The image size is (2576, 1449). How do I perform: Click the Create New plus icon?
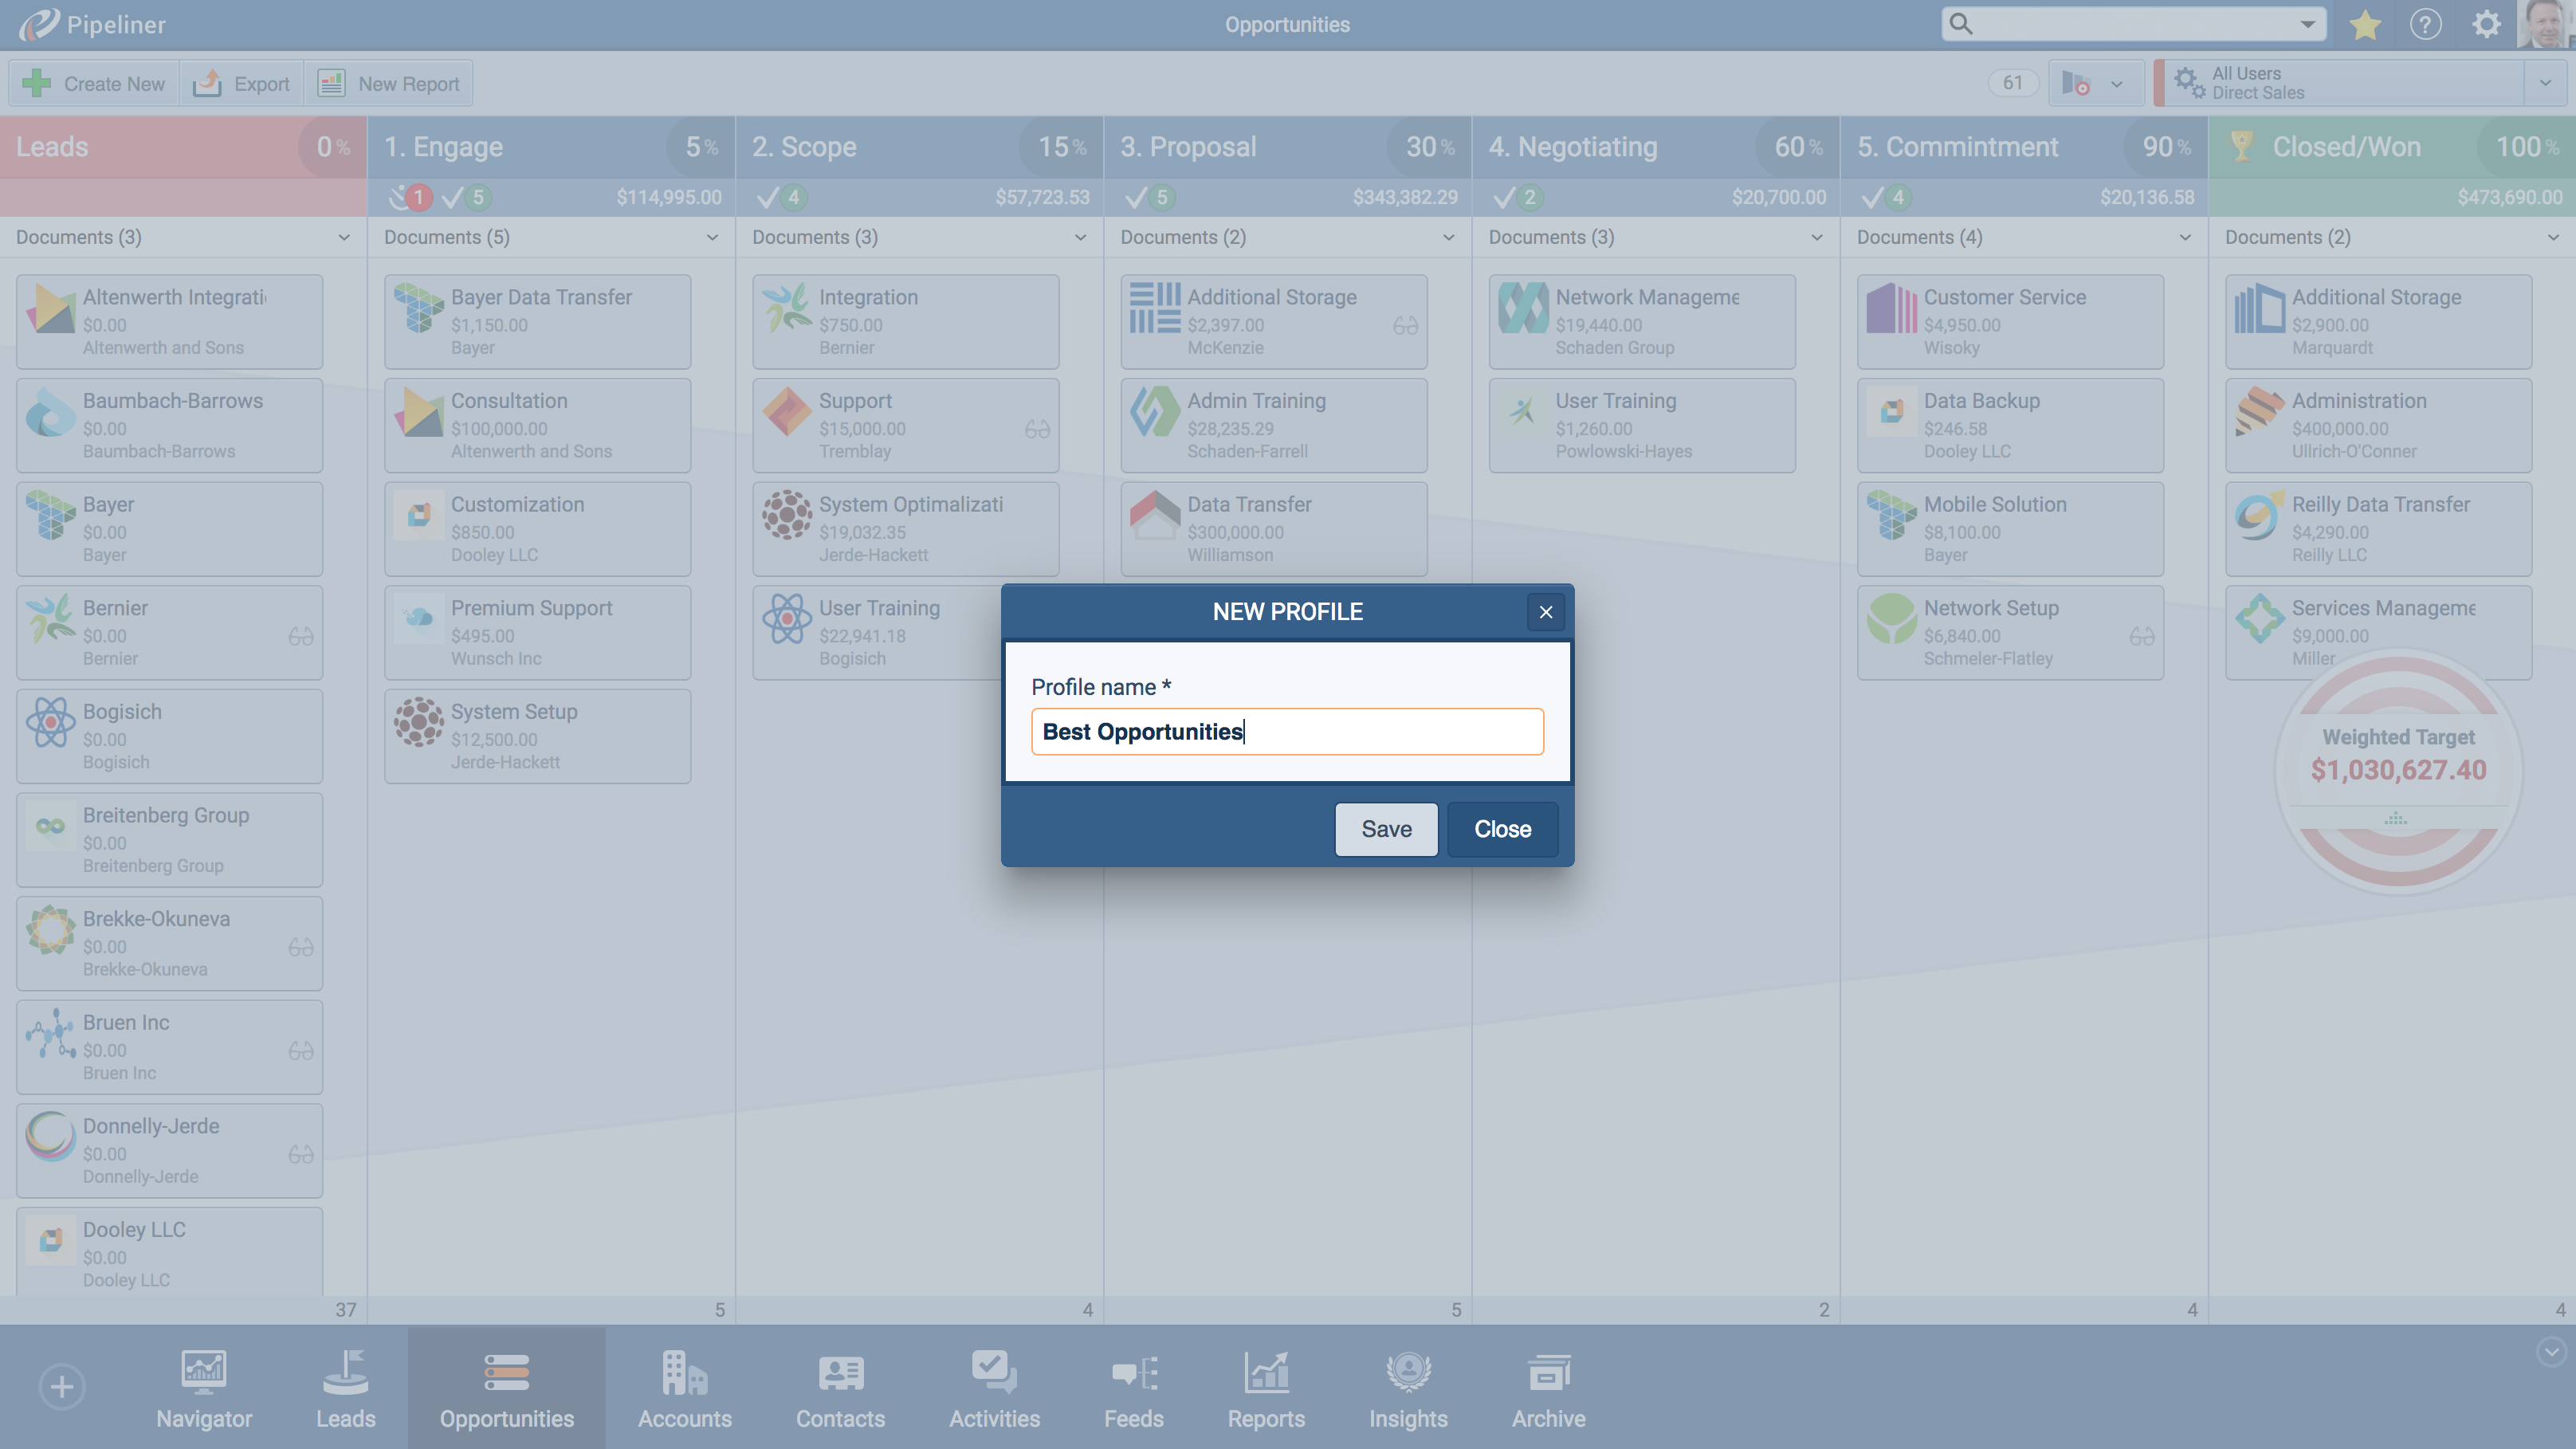point(37,84)
